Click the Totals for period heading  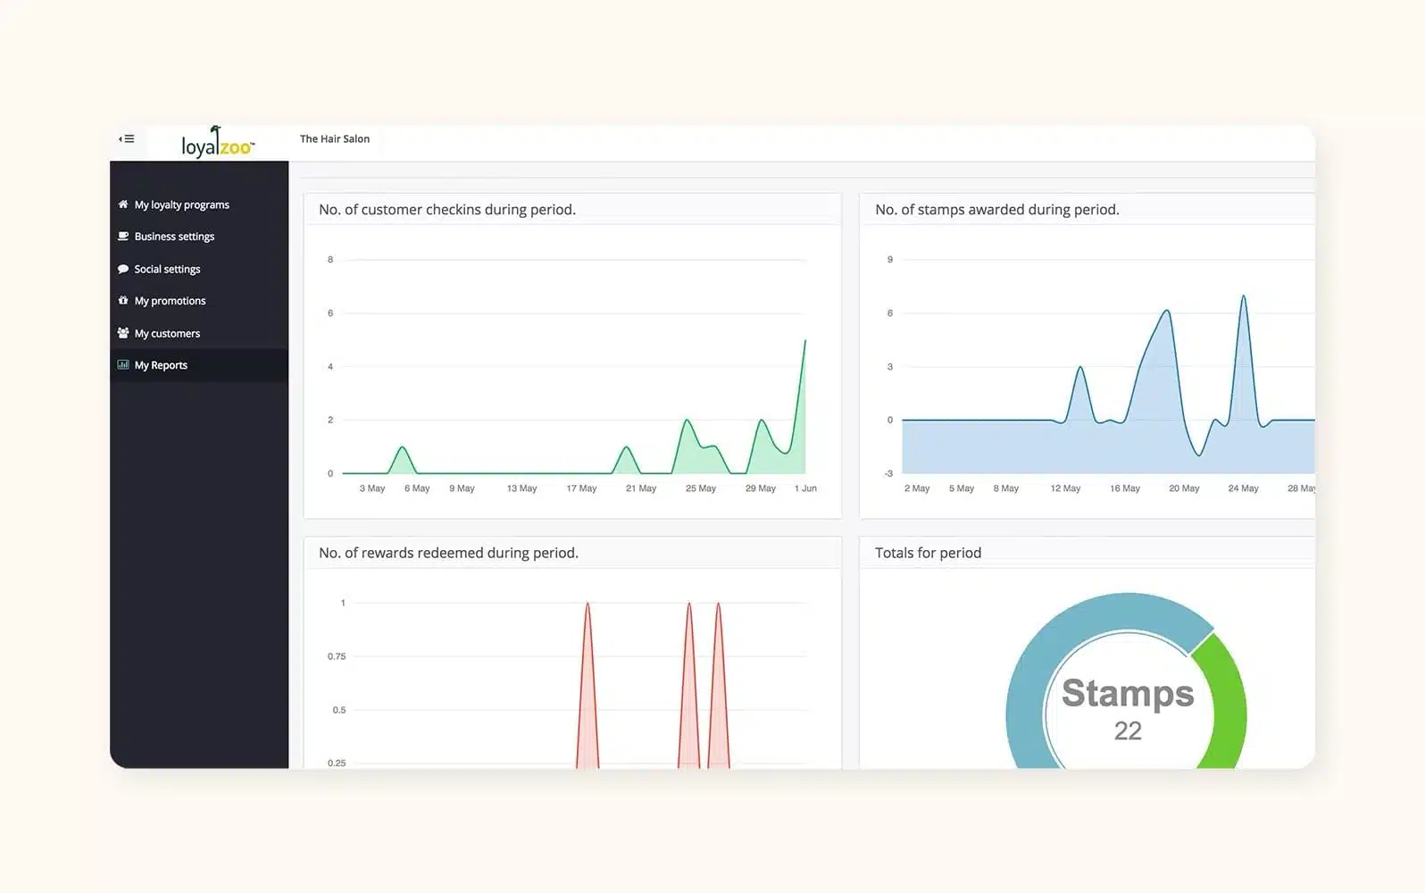(x=928, y=553)
